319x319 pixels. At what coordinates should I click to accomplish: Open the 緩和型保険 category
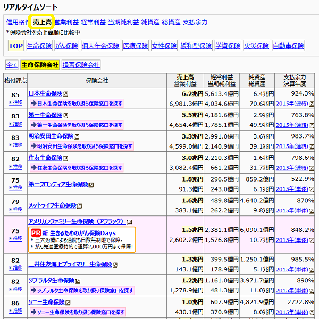point(196,46)
